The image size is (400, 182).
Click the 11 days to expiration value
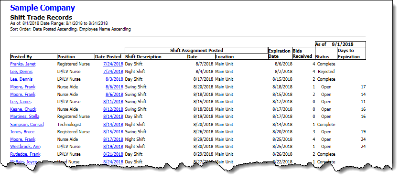tap(363, 102)
